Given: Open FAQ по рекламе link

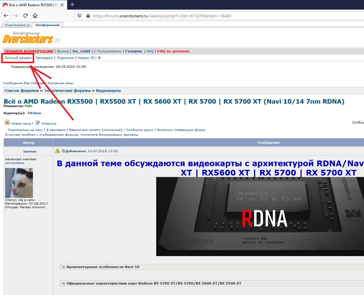Looking at the screenshot, I should (x=173, y=51).
